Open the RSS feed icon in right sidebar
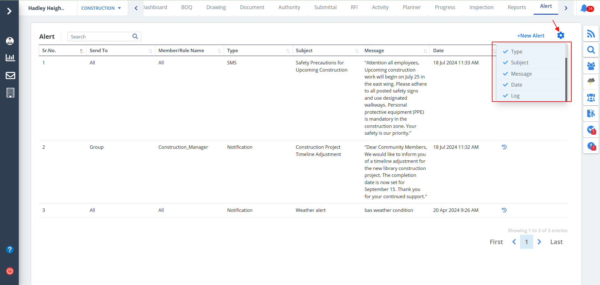The image size is (600, 285). click(591, 34)
